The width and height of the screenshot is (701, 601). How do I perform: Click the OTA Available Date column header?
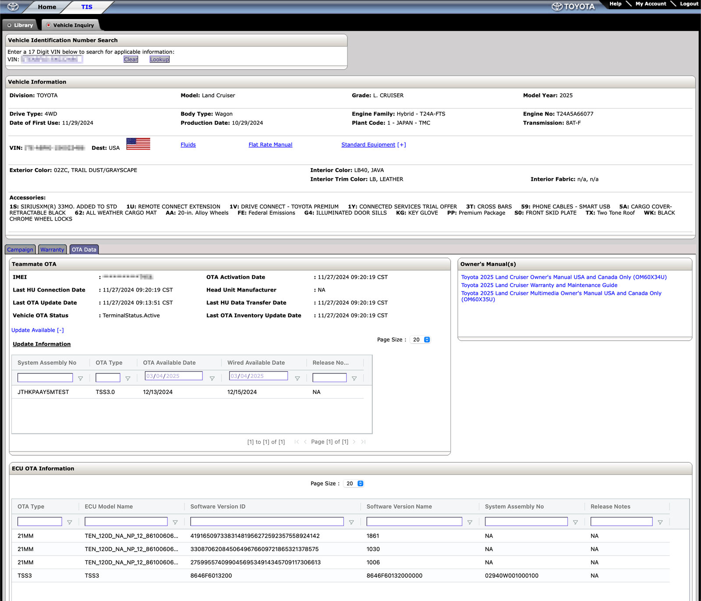(x=169, y=362)
